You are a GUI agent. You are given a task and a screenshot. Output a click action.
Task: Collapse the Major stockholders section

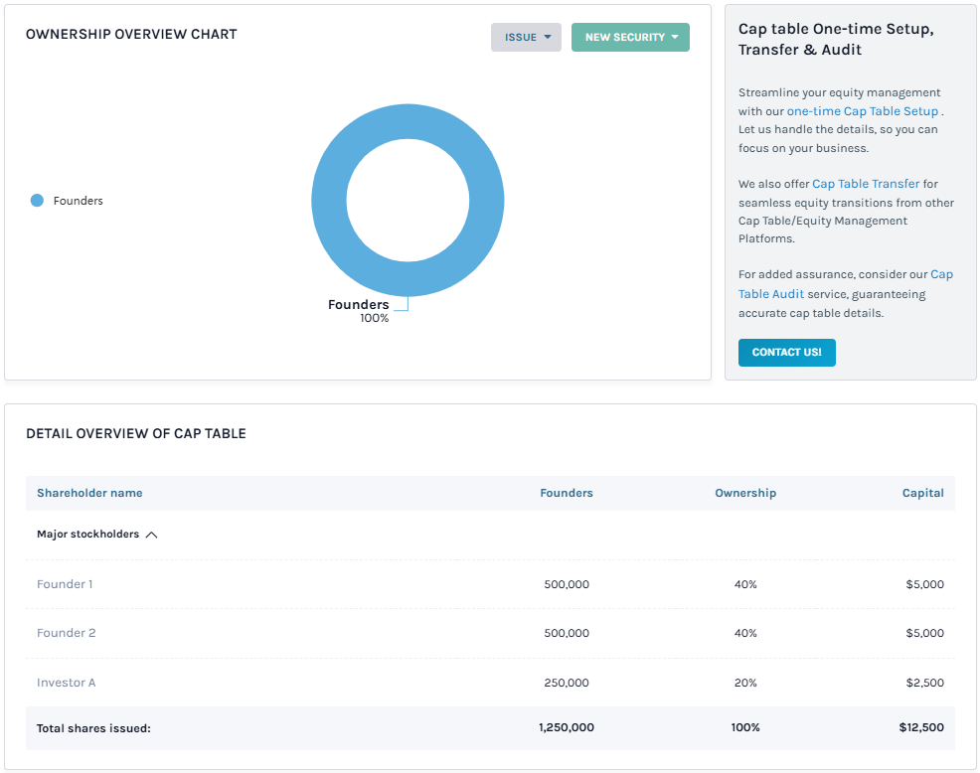[x=151, y=535]
